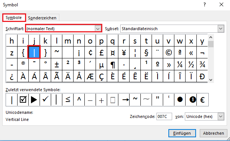Select the feminine ordinal ª symbol

tap(180, 52)
